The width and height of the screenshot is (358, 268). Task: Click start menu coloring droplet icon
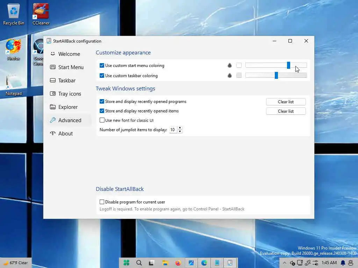pyautogui.click(x=230, y=65)
